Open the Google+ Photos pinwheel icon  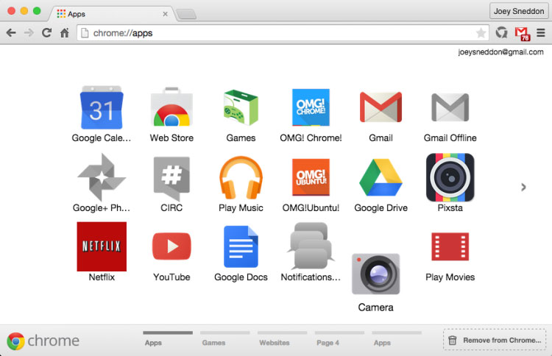coord(102,177)
